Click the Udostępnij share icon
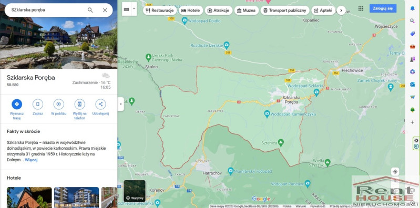Image resolution: width=420 pixels, height=208 pixels. click(100, 104)
